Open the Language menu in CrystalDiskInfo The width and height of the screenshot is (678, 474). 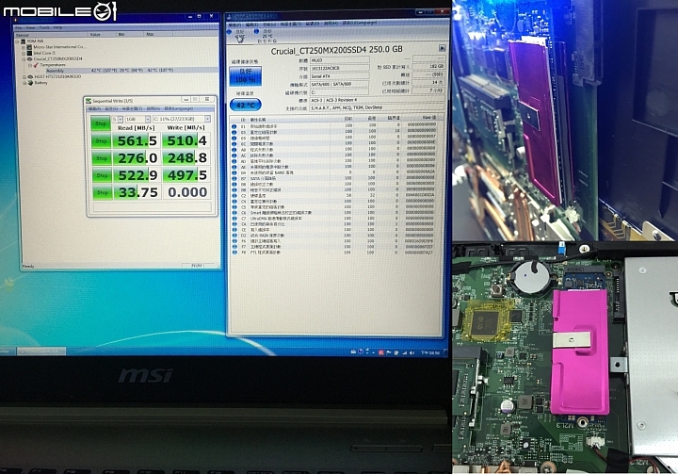(360, 23)
